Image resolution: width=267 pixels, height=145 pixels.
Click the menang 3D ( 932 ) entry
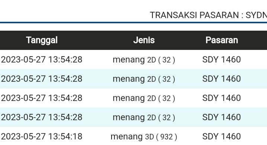(x=144, y=136)
